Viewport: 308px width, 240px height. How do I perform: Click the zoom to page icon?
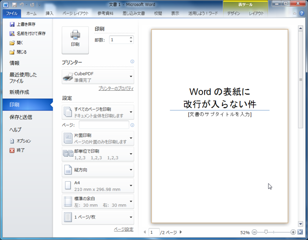click(300, 232)
